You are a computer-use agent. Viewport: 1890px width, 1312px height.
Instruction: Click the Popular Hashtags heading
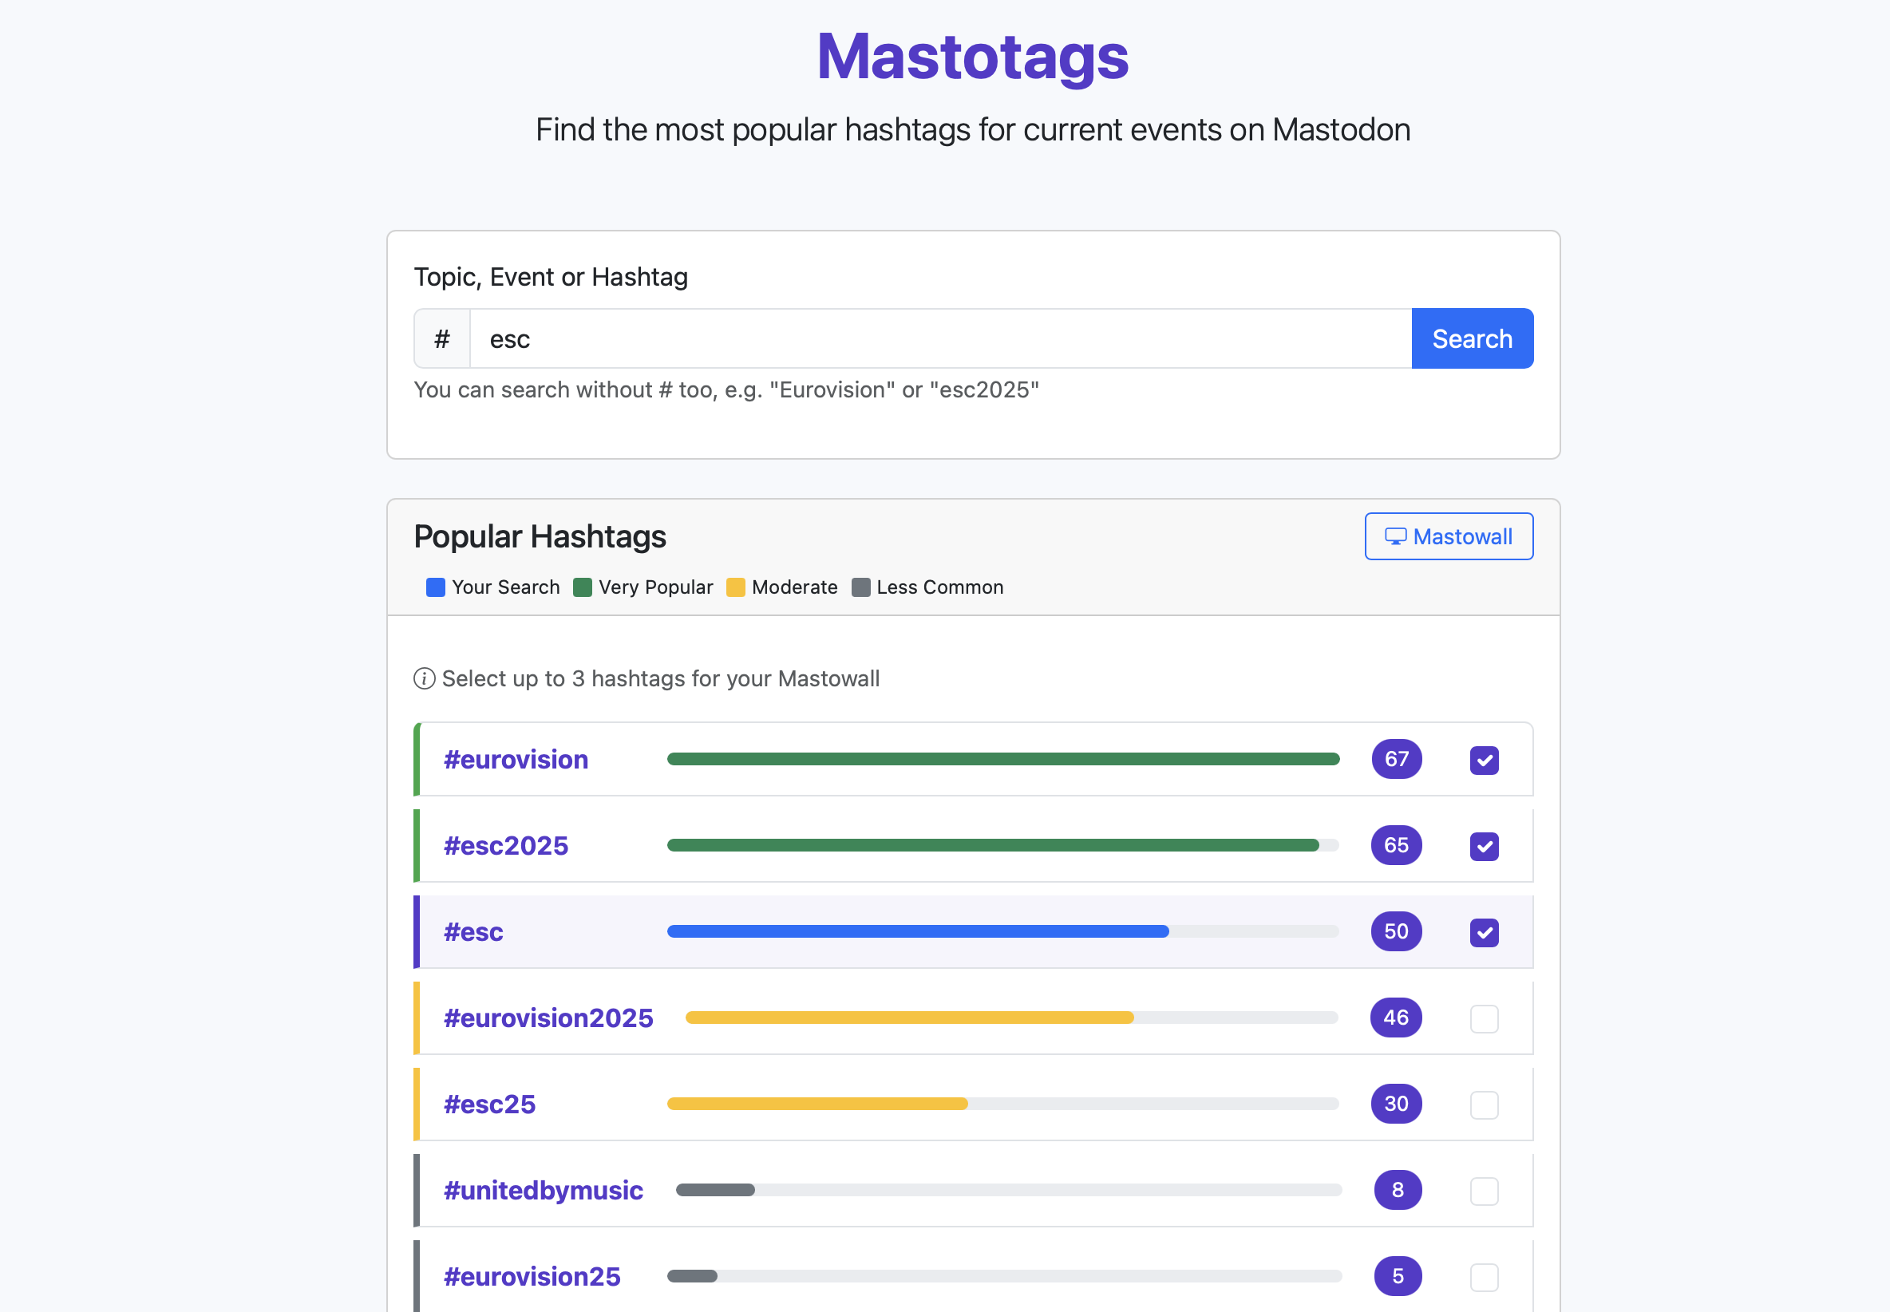point(540,537)
